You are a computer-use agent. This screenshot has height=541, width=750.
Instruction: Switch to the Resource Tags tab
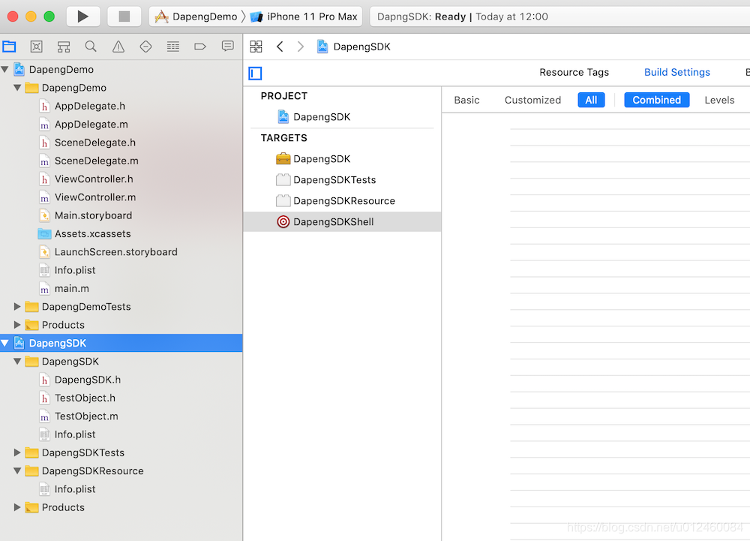tap(574, 72)
